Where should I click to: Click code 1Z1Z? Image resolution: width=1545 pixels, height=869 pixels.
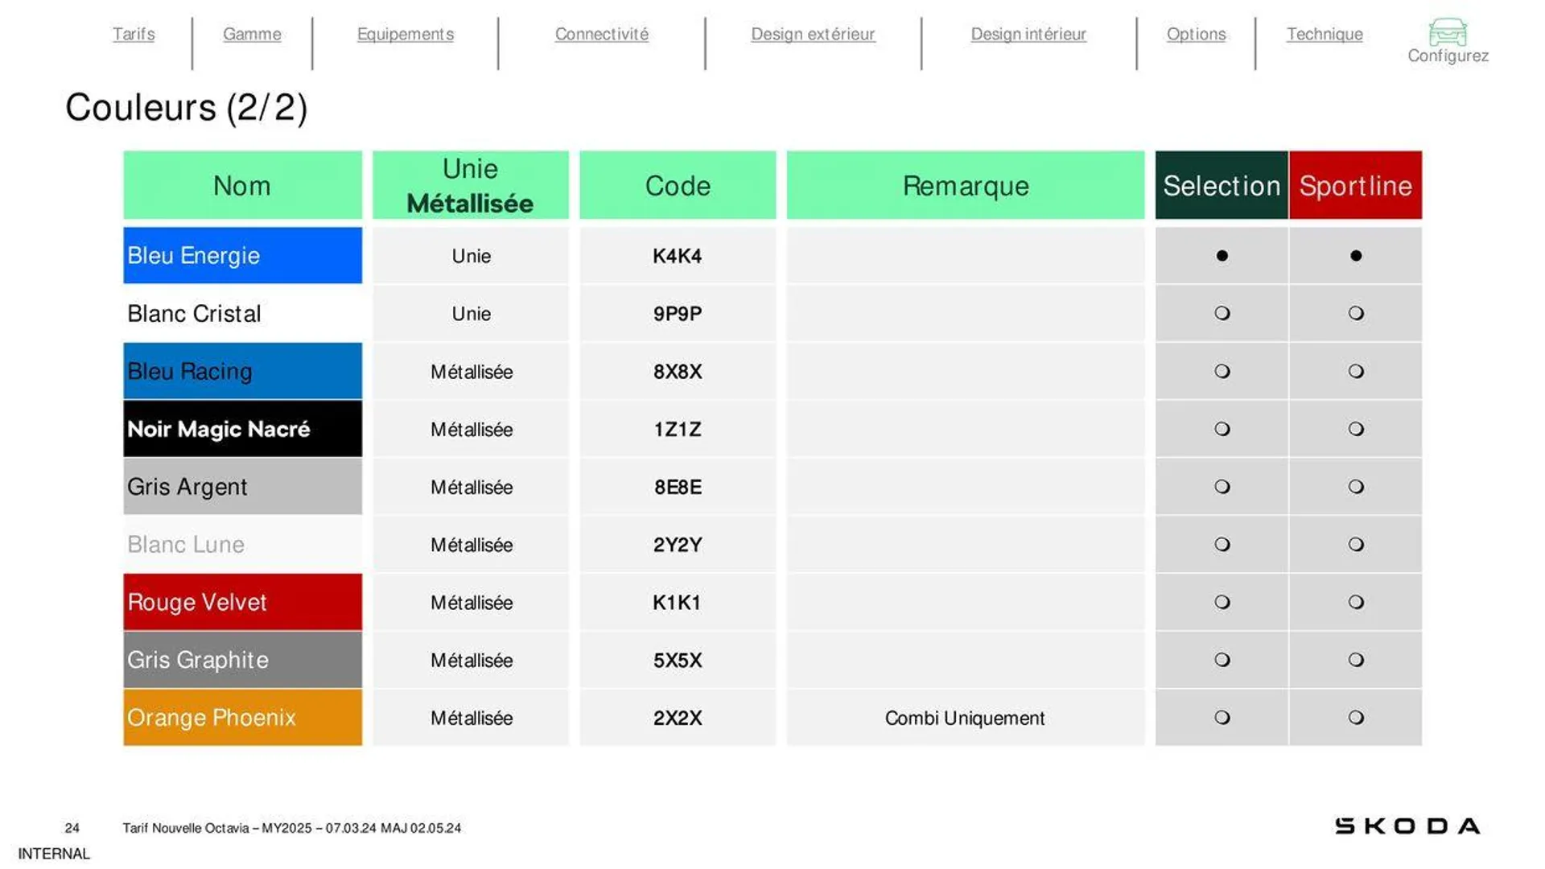click(678, 430)
